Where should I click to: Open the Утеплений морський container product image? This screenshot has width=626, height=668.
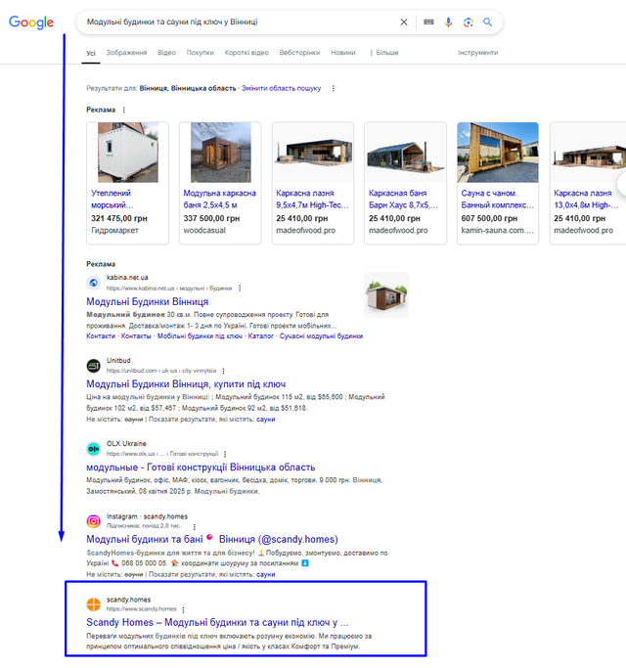coord(128,153)
